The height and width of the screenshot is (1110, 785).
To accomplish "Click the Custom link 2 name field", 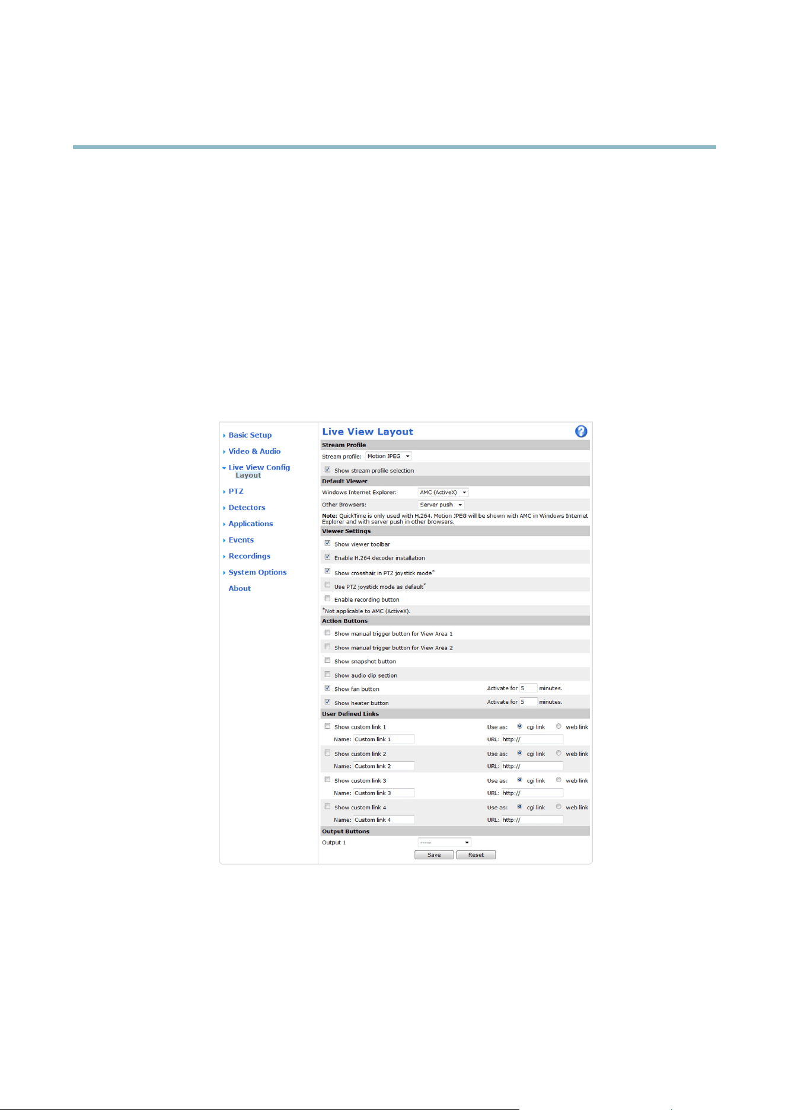I will click(384, 766).
